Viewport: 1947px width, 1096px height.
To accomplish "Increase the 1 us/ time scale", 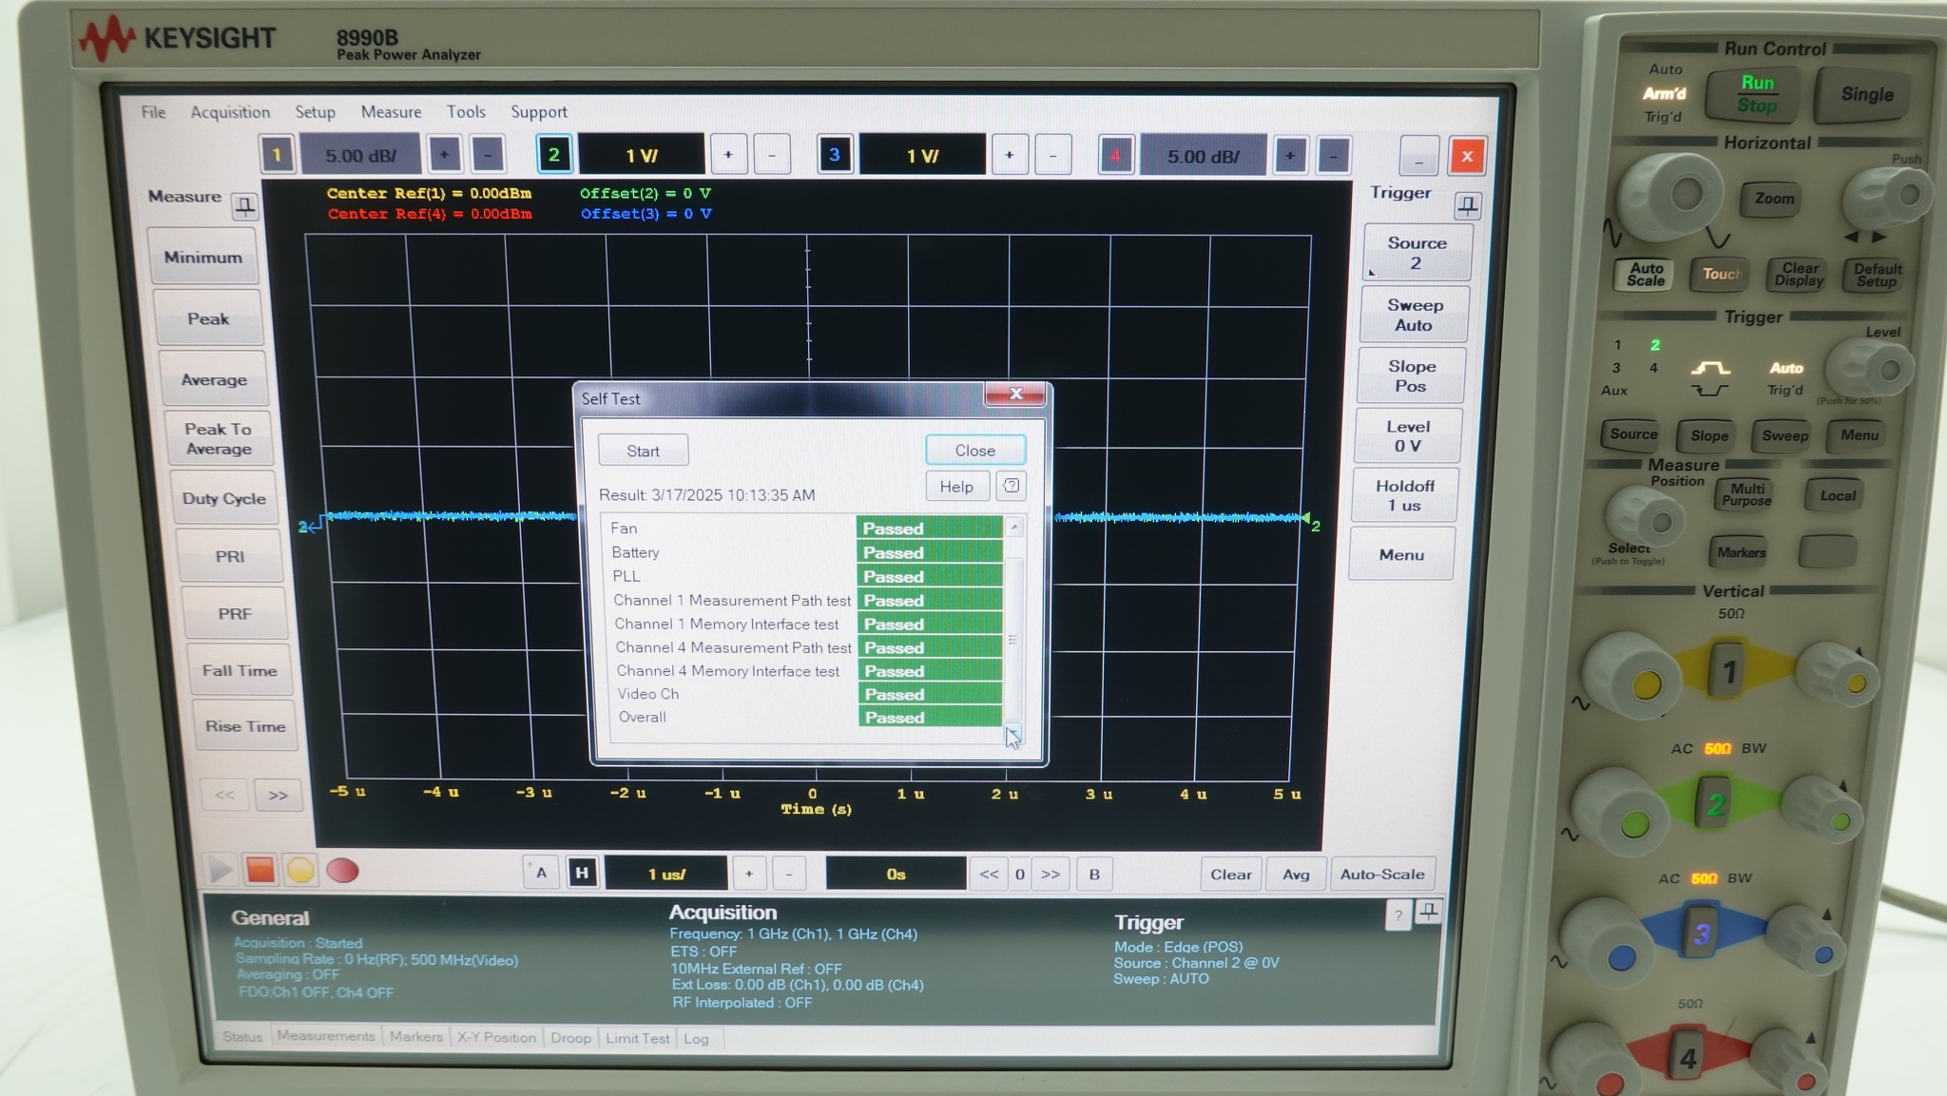I will 748,874.
